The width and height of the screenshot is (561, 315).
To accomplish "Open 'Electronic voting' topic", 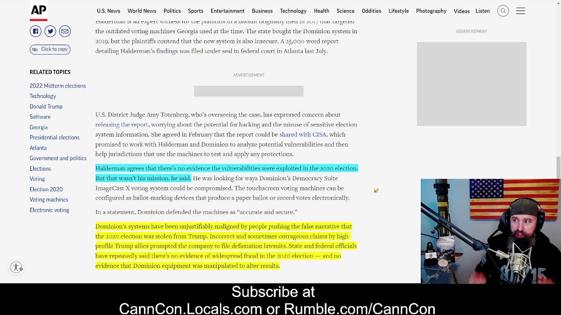I will [x=49, y=210].
